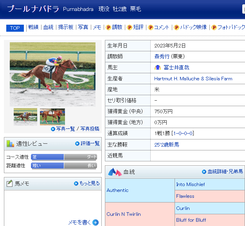Open owner 冨士井直哉 link

pyautogui.click(x=177, y=68)
